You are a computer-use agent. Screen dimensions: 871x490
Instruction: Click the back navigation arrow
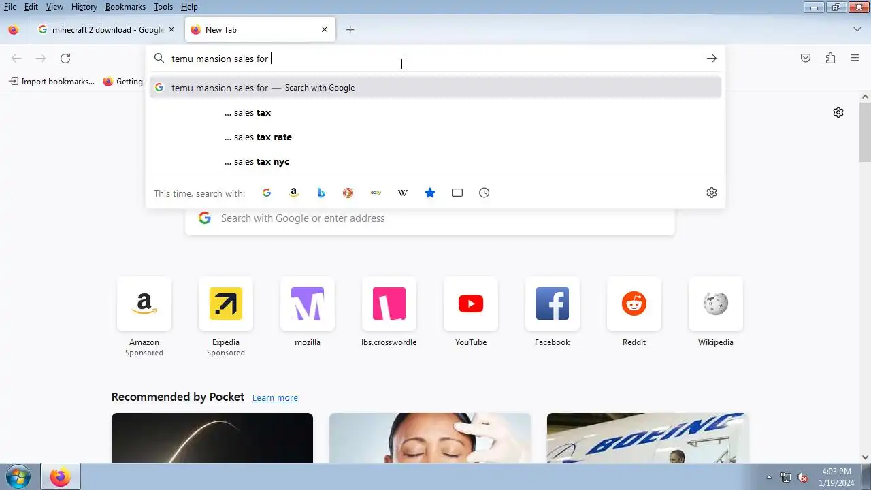coord(16,59)
